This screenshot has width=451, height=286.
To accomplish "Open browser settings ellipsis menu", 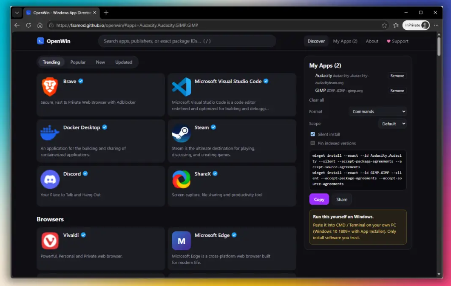I will (436, 25).
